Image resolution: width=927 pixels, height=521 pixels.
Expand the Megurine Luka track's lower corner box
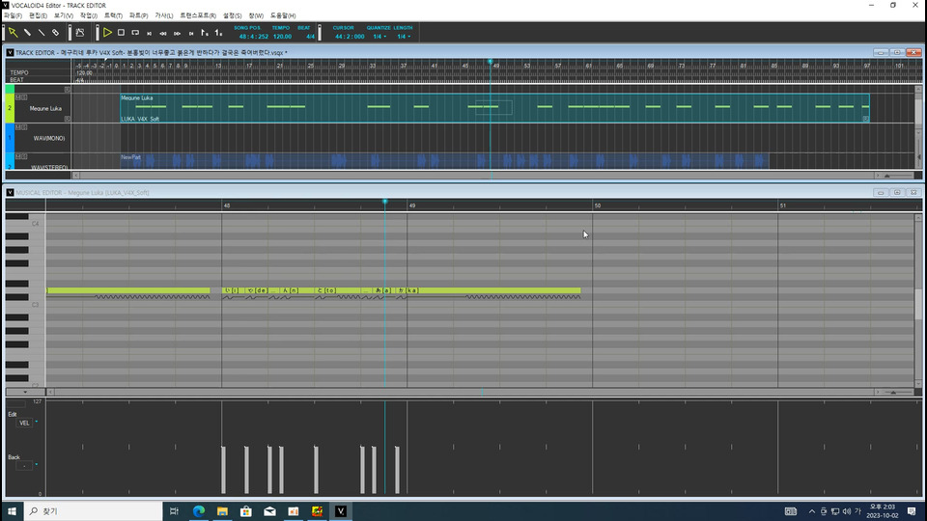click(x=68, y=119)
